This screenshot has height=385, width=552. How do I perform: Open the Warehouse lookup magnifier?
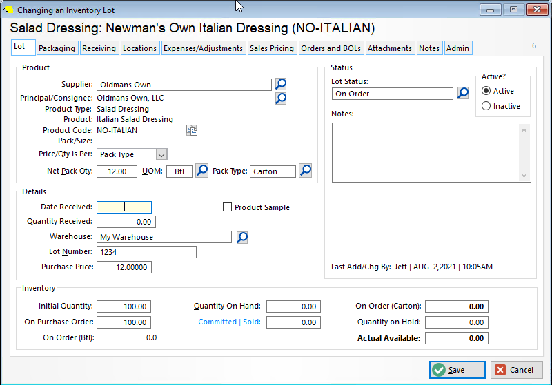[x=242, y=237]
